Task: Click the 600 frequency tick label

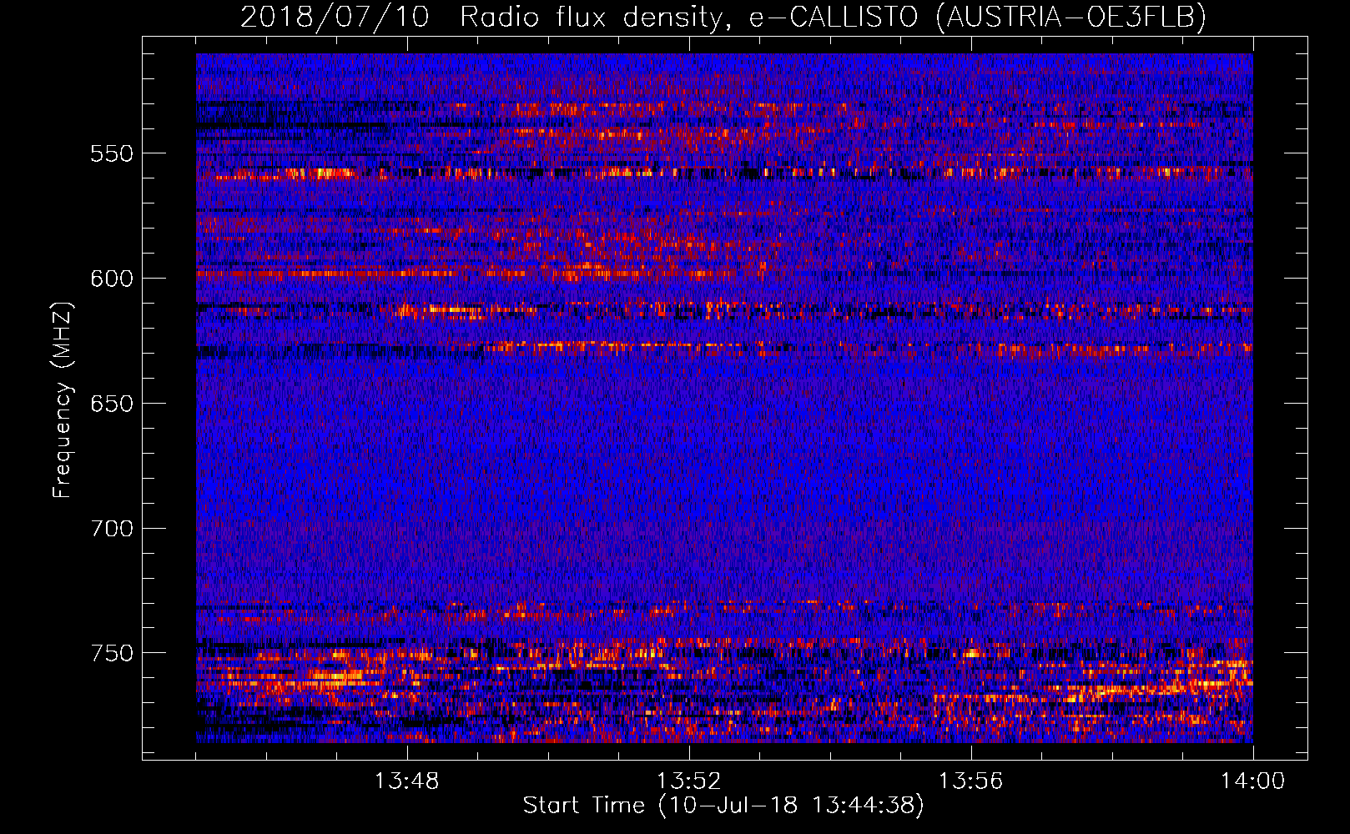Action: [112, 279]
